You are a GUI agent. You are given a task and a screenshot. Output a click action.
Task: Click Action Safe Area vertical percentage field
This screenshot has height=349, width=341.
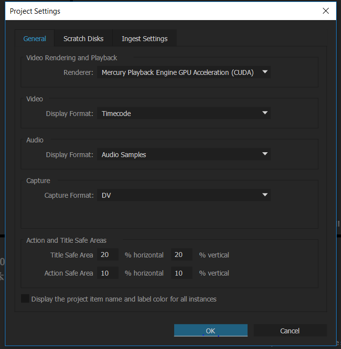(x=182, y=273)
